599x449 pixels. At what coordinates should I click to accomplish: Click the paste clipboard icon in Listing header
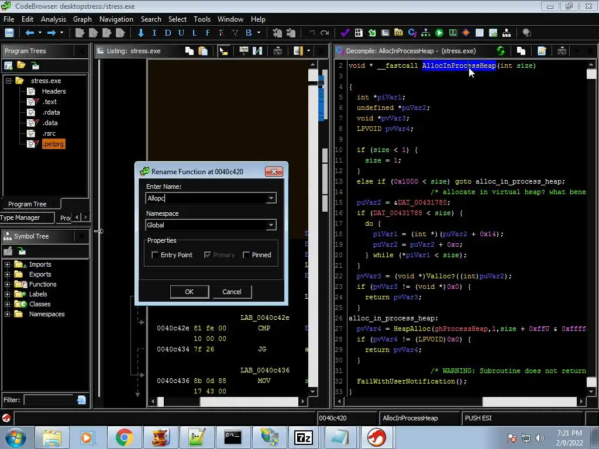click(x=203, y=51)
